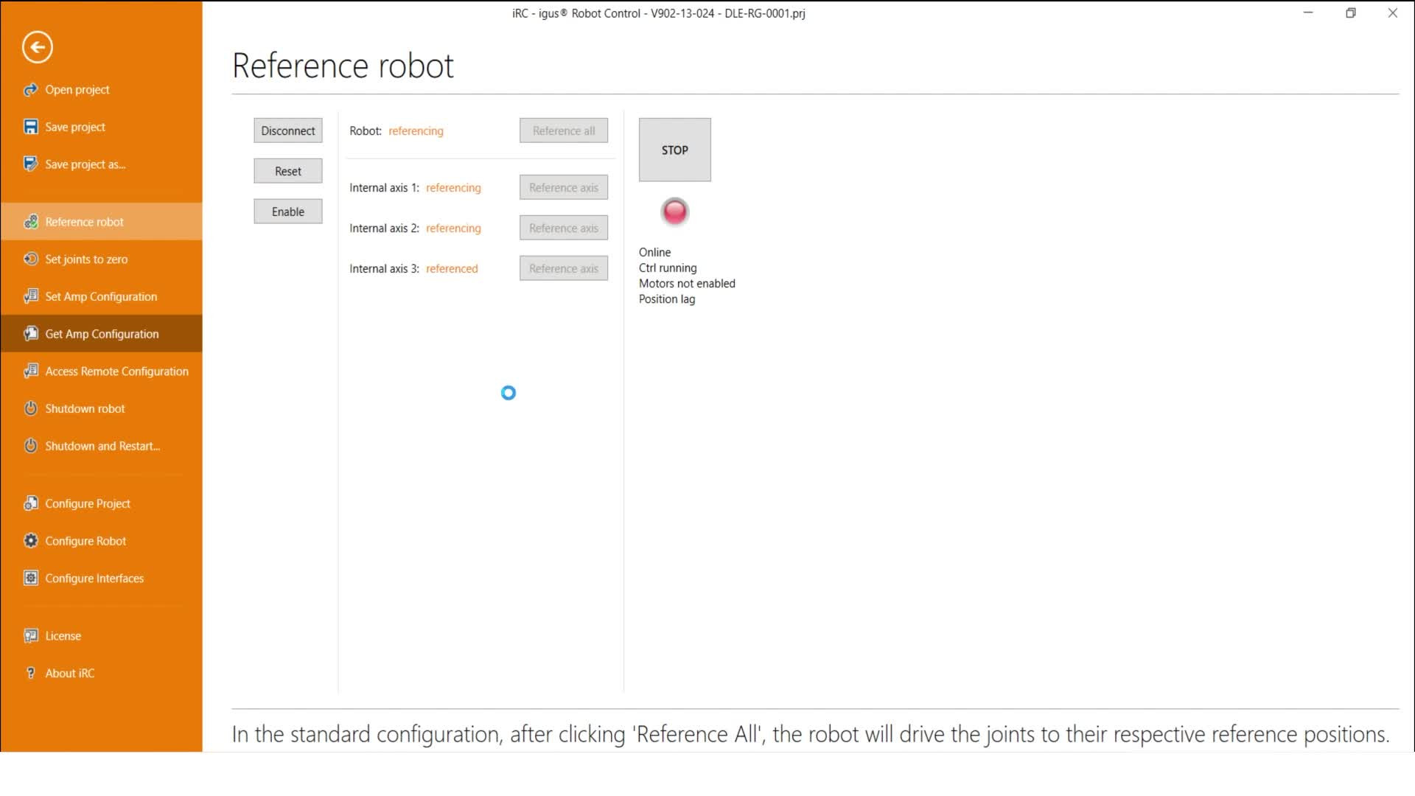This screenshot has height=796, width=1415.
Task: Restore down the iRC window
Action: point(1350,13)
